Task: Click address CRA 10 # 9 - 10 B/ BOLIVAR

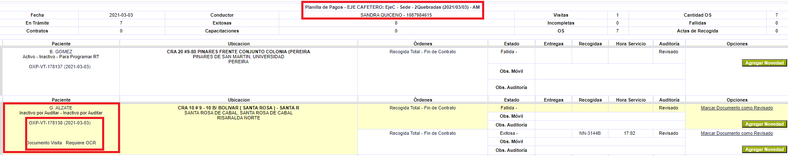Action: (x=239, y=108)
